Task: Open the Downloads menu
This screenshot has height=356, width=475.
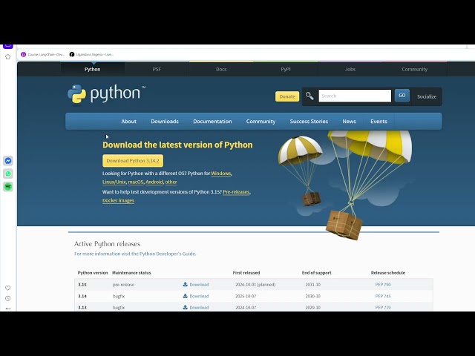Action: click(165, 122)
